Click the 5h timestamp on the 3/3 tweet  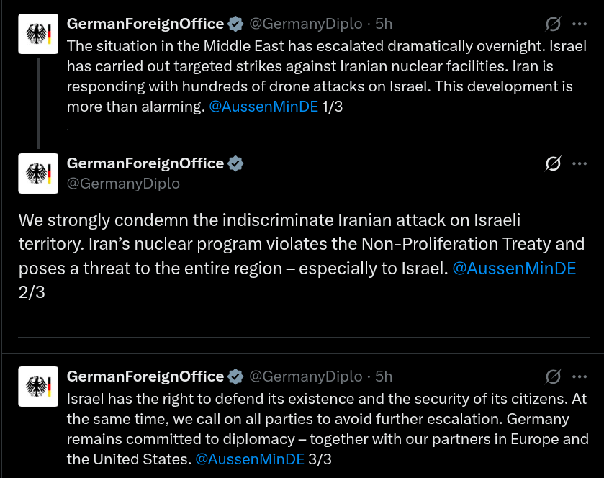coord(384,376)
